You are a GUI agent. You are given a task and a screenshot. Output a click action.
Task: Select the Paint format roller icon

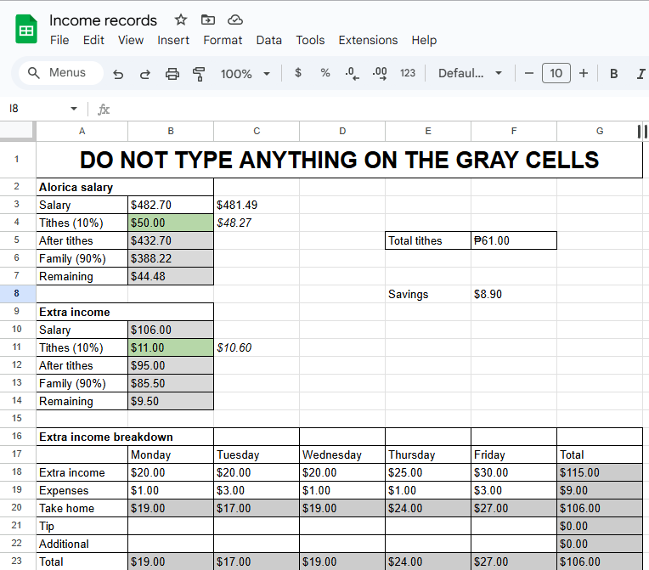click(199, 74)
